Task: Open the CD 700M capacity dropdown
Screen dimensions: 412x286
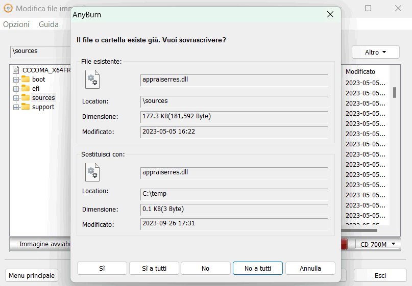Action: pos(378,244)
